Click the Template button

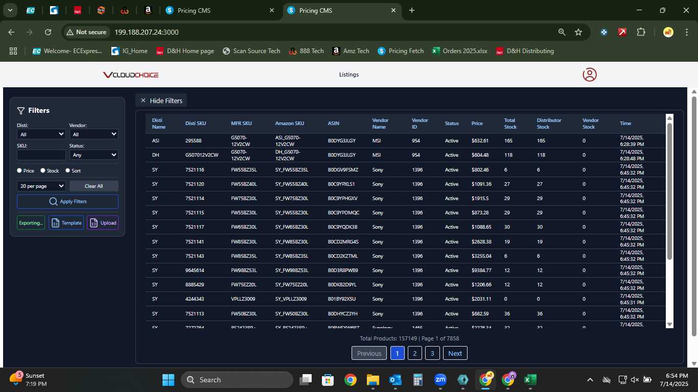(x=66, y=223)
